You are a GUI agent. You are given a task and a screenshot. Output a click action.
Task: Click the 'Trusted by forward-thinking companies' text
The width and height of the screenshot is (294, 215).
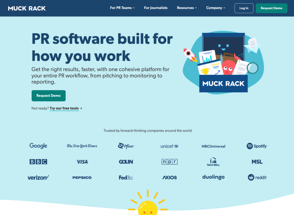click(148, 131)
